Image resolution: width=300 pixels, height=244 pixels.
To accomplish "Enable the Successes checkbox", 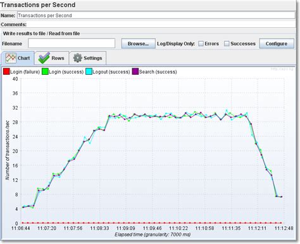I will click(x=227, y=44).
